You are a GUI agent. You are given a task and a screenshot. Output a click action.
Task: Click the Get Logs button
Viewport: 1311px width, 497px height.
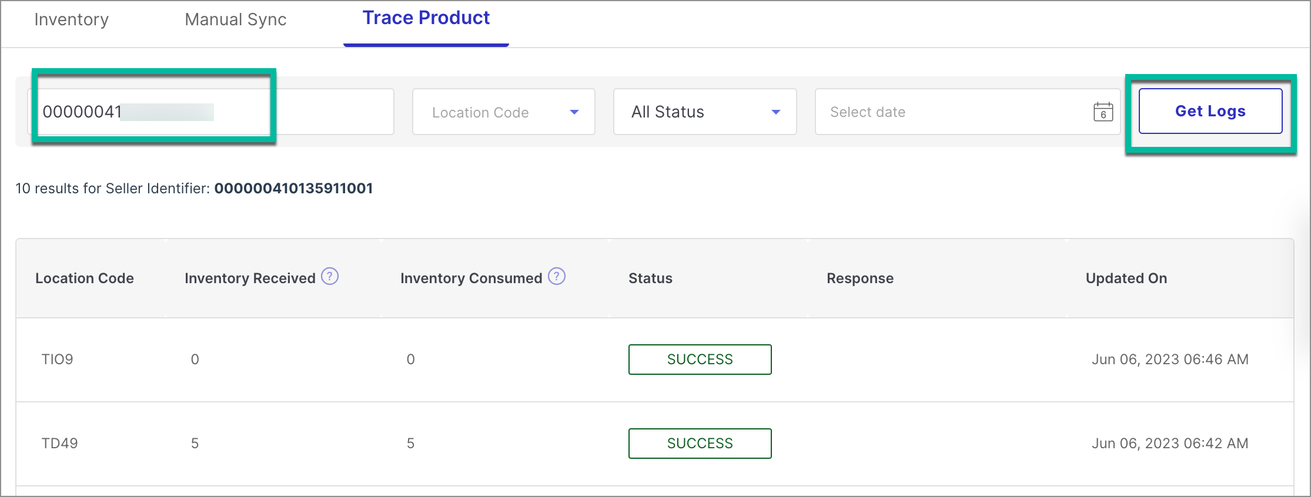[1210, 111]
